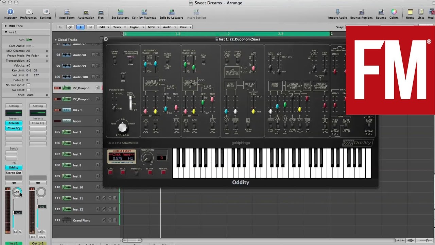Click the Grand Piano track icon
The width and height of the screenshot is (435, 245).
pos(67,220)
